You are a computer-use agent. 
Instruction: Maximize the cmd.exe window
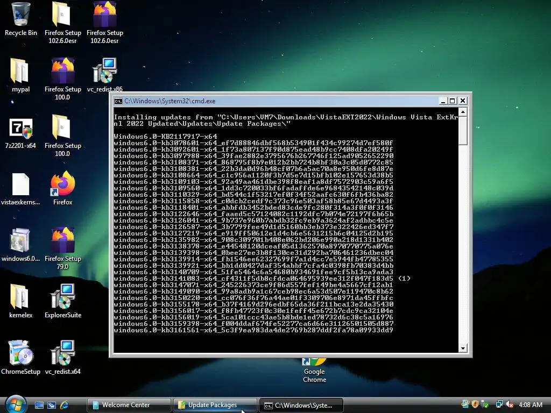point(453,101)
